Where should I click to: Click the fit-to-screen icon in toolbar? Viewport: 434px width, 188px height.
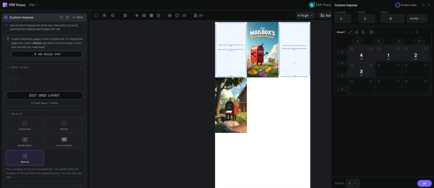tap(96, 15)
